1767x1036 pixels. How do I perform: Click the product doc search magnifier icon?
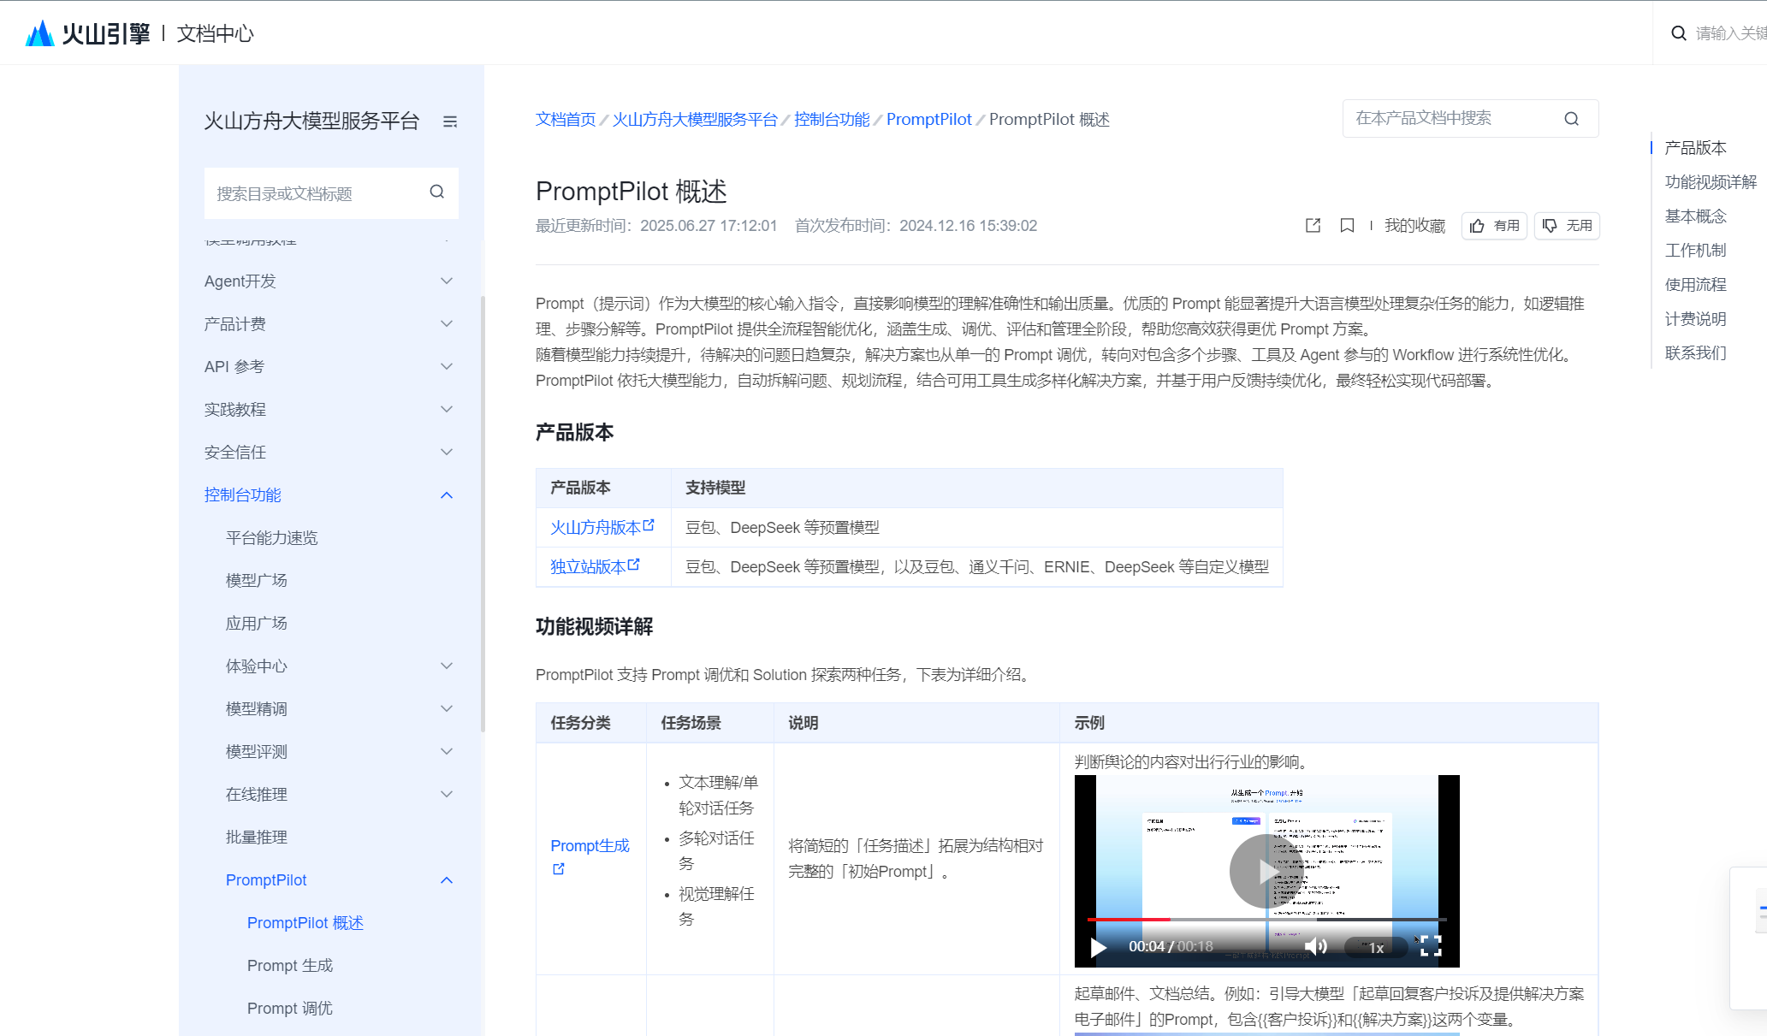(1571, 119)
